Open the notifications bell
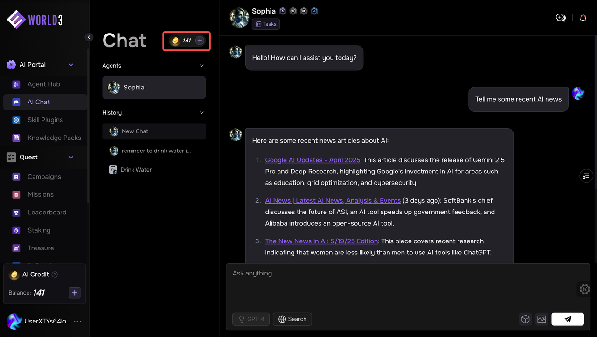597x337 pixels. 583,18
